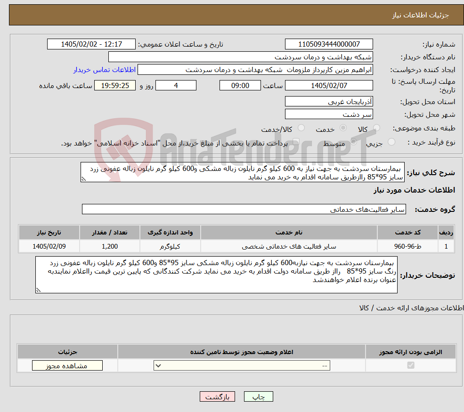
Task: Click the buyer organization name field
Action: point(241,57)
